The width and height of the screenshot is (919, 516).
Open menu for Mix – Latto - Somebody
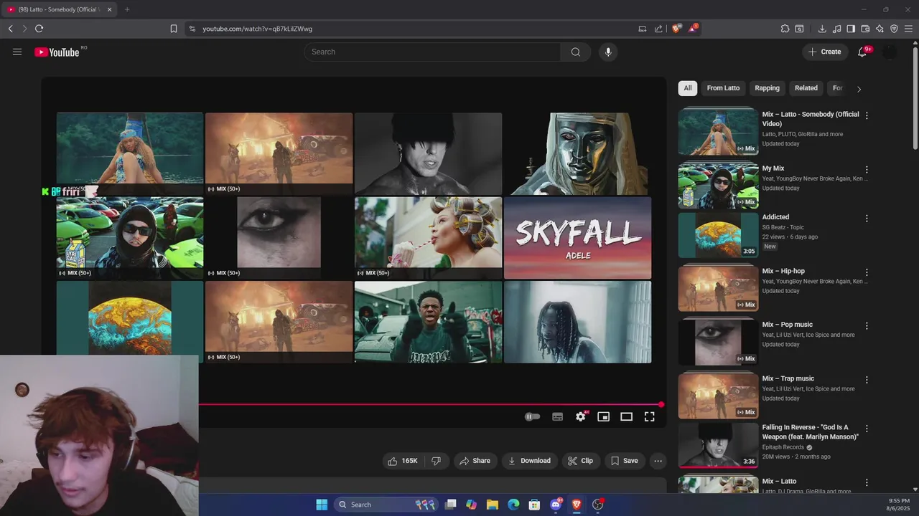coord(867,115)
